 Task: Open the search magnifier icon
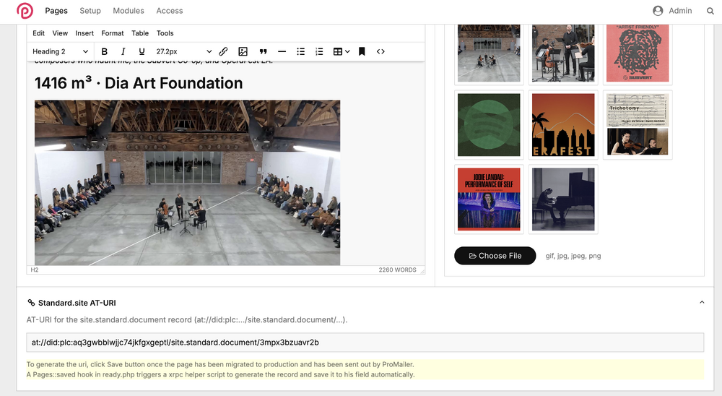coord(710,11)
